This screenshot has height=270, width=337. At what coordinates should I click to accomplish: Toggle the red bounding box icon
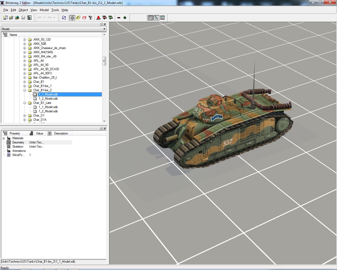point(84,18)
